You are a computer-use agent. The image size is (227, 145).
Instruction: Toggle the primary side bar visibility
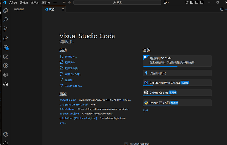pos(192,2)
